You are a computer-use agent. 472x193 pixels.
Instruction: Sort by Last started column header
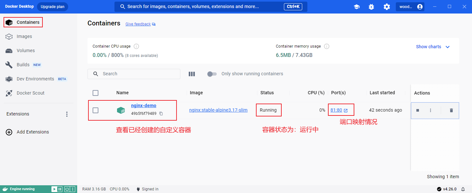(x=382, y=93)
